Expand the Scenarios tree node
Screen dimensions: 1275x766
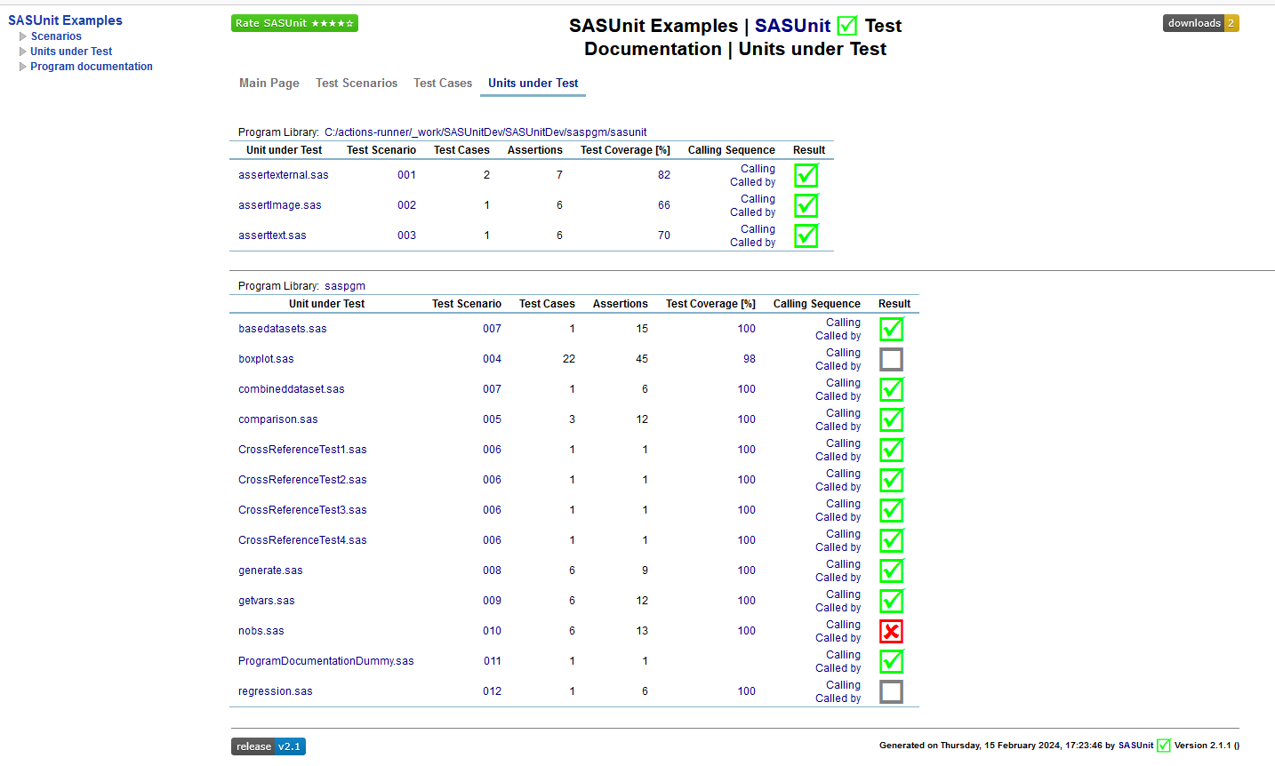point(23,36)
